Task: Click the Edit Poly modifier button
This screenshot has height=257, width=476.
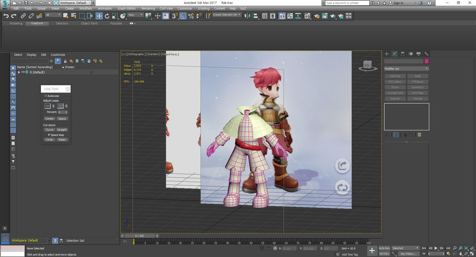Action: [x=395, y=76]
